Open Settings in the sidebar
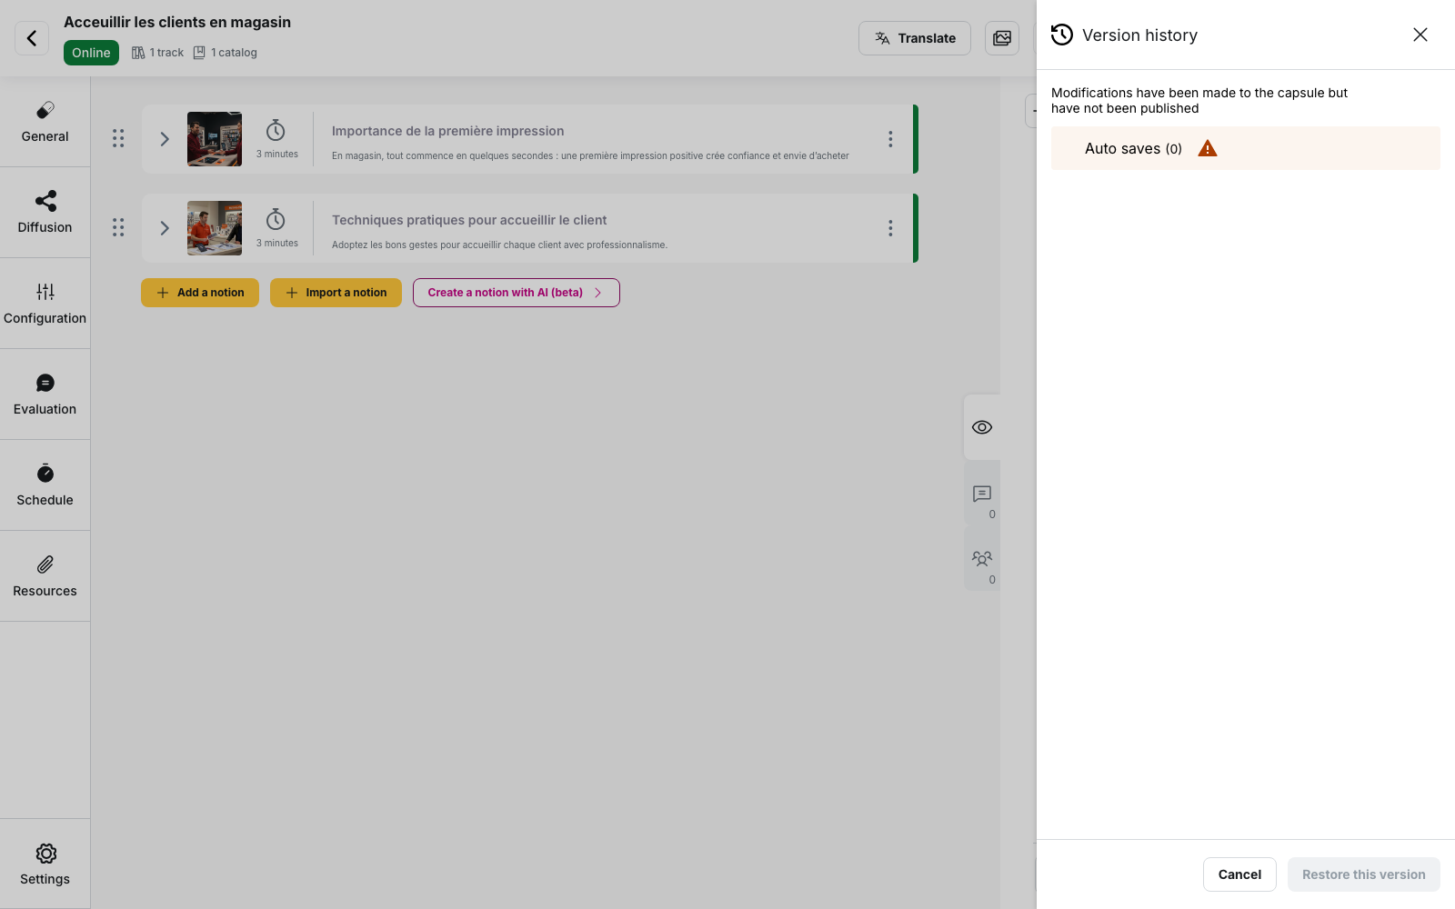1455x909 pixels. pyautogui.click(x=45, y=864)
